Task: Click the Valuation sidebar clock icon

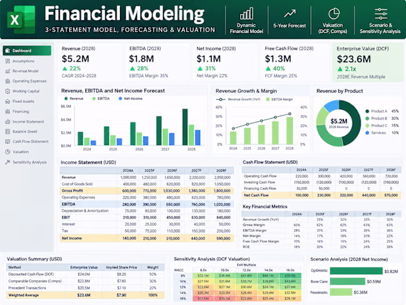Action: (8, 152)
